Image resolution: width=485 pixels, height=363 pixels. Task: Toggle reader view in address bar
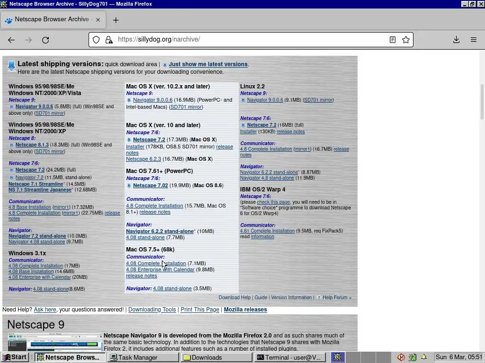point(393,40)
